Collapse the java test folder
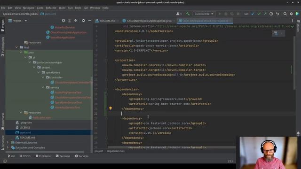 (21, 52)
